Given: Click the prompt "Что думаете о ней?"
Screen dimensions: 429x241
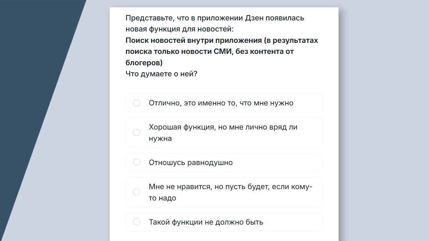Looking at the screenshot, I should tap(161, 74).
